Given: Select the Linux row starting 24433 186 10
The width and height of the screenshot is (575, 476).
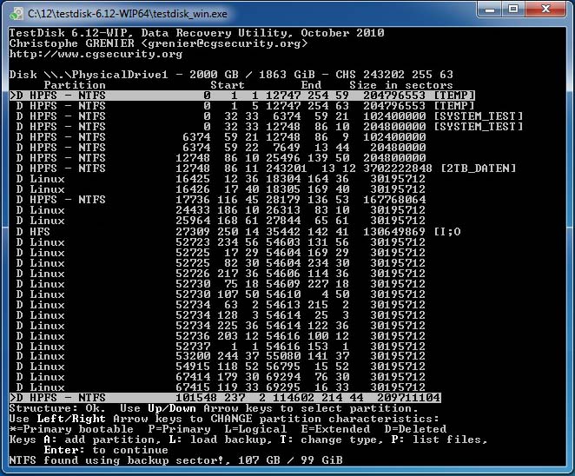Looking at the screenshot, I should [x=221, y=210].
